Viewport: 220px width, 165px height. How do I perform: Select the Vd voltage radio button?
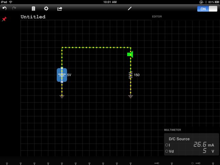tap(167, 151)
